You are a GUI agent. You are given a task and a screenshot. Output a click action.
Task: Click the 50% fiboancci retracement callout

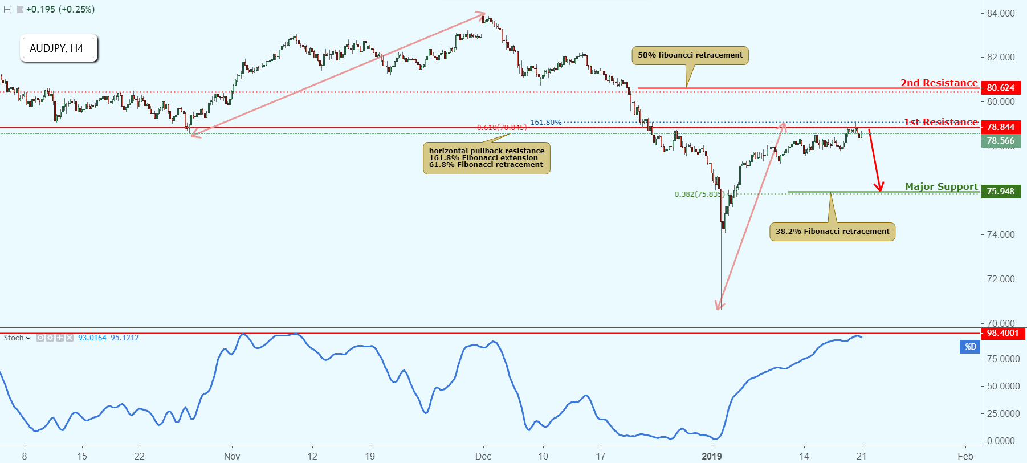(690, 55)
